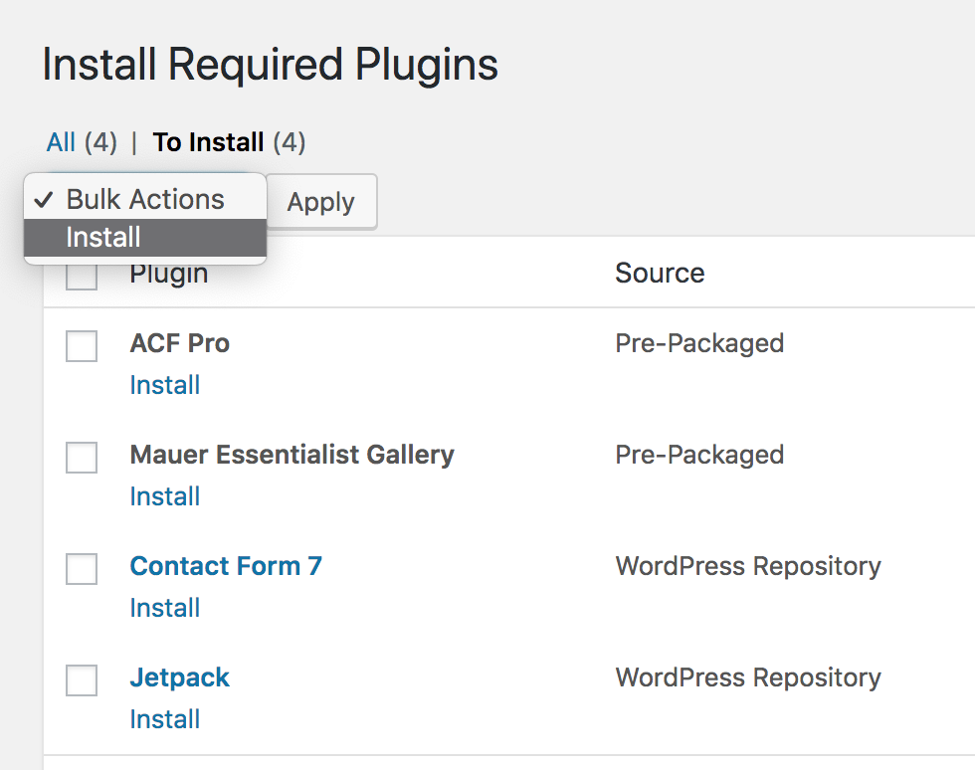Click the ACF Pro plugin name
This screenshot has width=975, height=770.
[180, 343]
